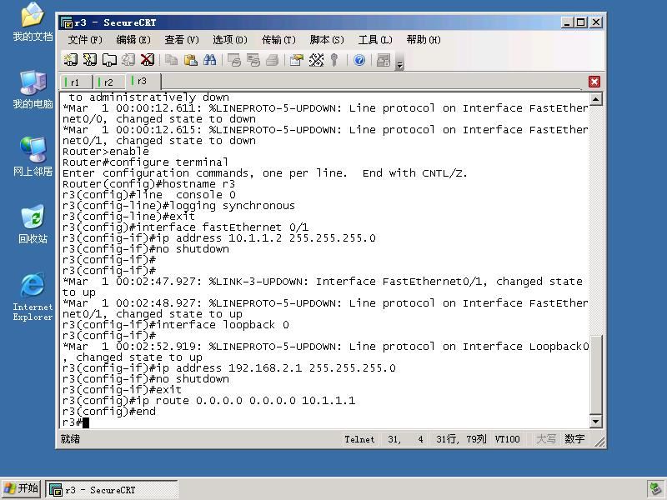Viewport: 667px width, 500px height.
Task: Click the 'logging synchronous' line
Action: 178,206
